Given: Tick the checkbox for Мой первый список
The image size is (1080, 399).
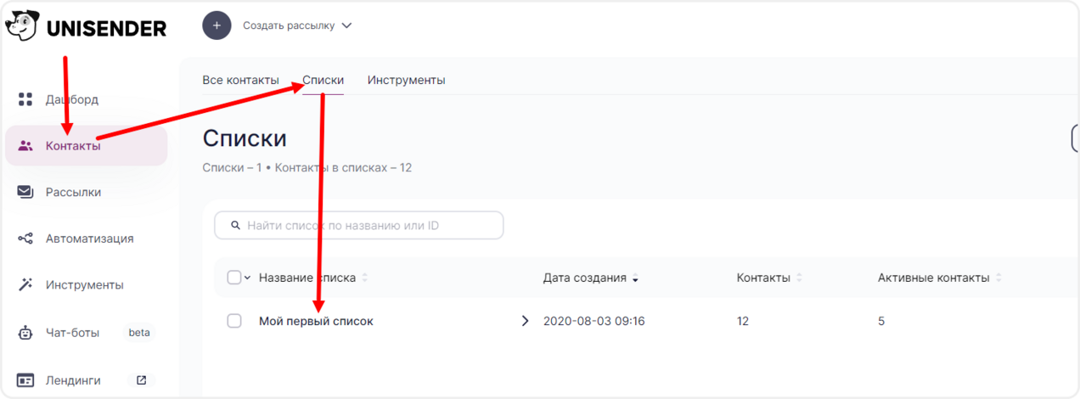Looking at the screenshot, I should point(234,321).
